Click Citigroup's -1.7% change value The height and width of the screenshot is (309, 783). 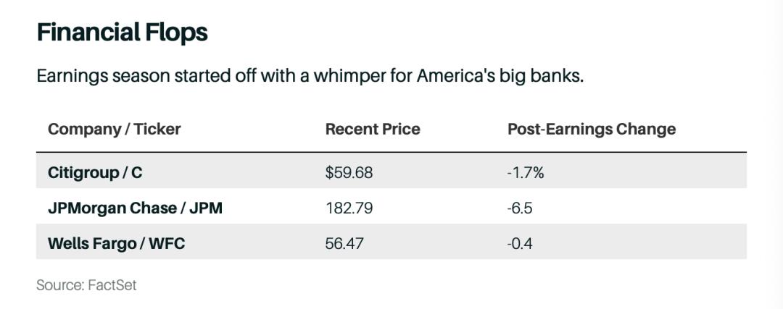click(526, 173)
